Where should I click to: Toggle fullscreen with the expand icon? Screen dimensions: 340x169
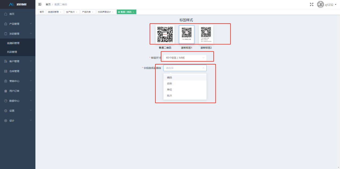tap(312, 4)
